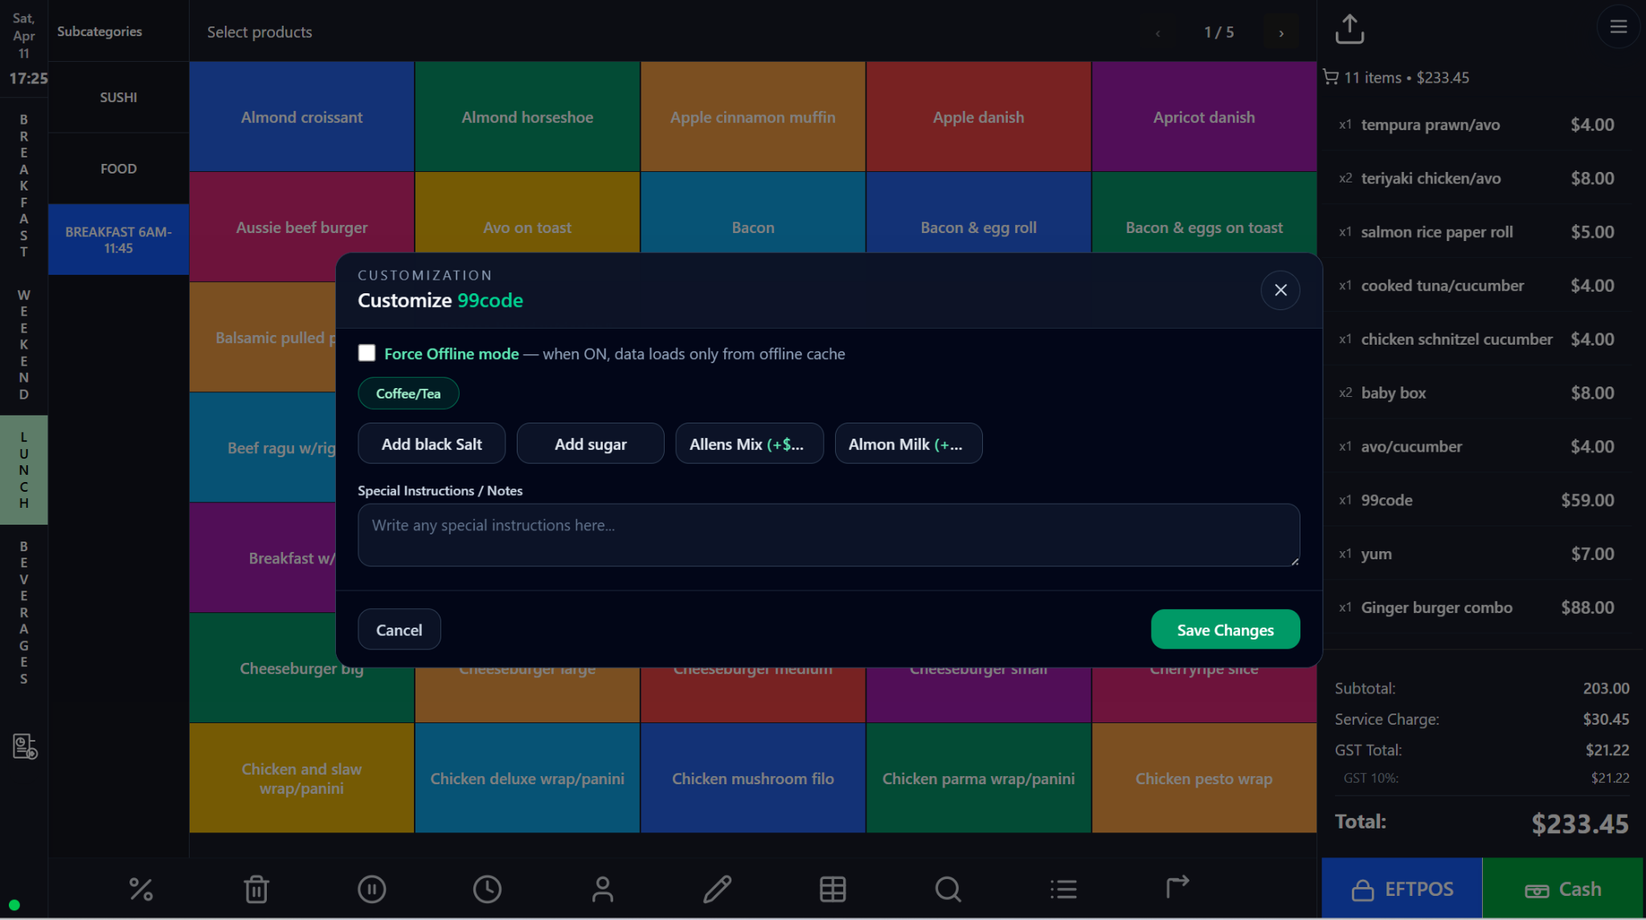Focus the Special Instructions notes field
The width and height of the screenshot is (1646, 920).
click(829, 535)
